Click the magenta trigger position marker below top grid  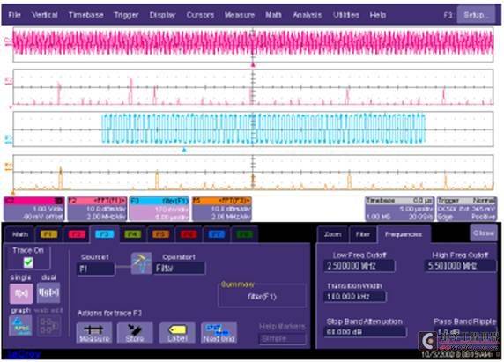coord(253,65)
